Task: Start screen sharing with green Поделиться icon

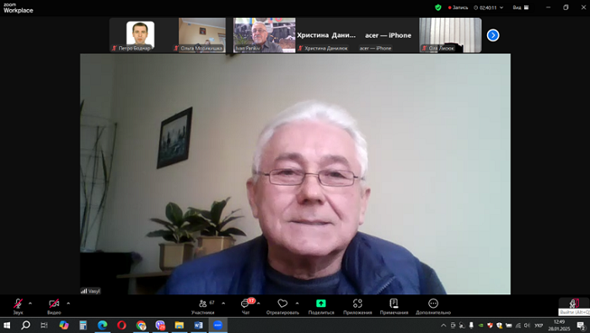Action: 321,306
